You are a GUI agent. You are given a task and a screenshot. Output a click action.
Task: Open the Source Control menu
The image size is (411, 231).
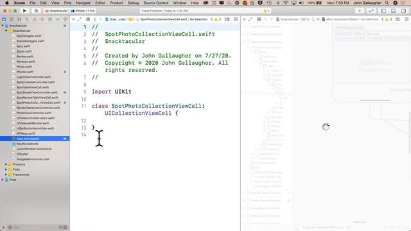coord(155,3)
